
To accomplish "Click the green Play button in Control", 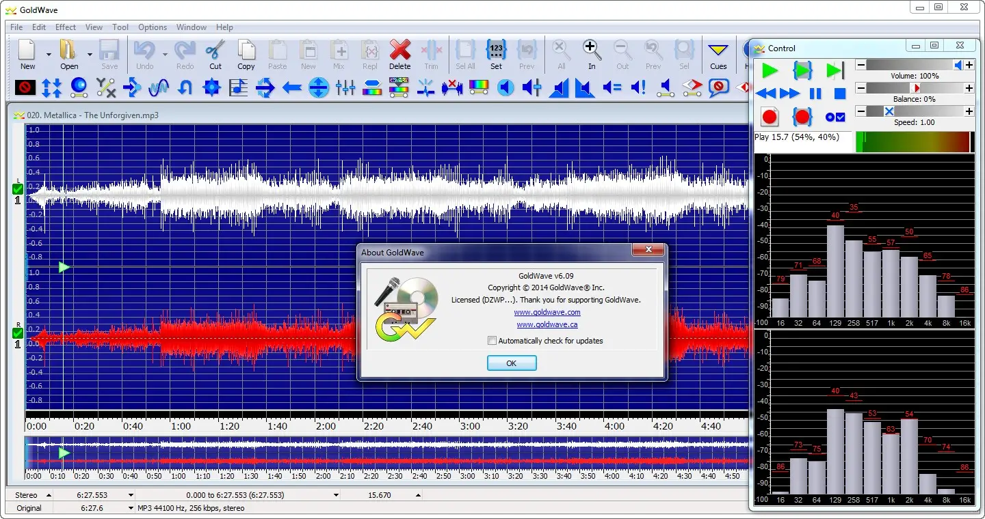I will (770, 70).
